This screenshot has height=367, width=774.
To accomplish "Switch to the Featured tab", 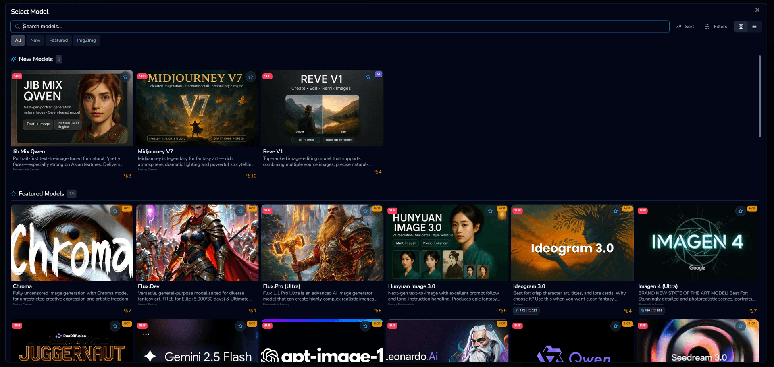I will click(x=58, y=40).
